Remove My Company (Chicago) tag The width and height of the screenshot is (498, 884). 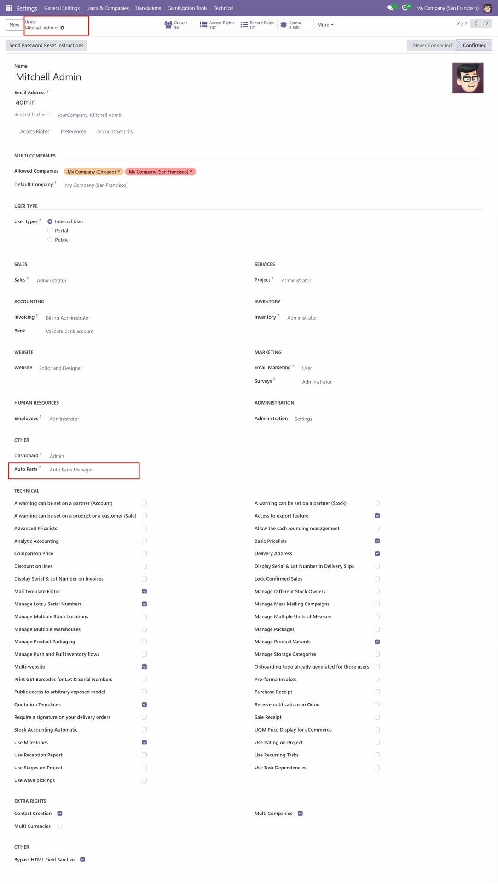coord(119,171)
